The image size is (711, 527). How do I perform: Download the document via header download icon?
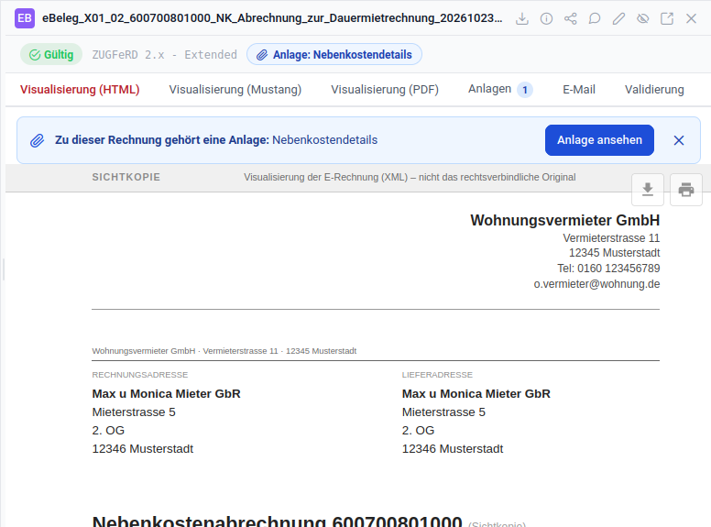[522, 18]
